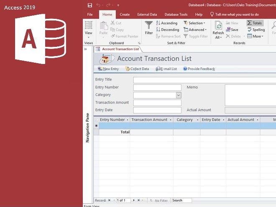
Task: Click the Save icon in the title bar
Action: click(x=90, y=5)
